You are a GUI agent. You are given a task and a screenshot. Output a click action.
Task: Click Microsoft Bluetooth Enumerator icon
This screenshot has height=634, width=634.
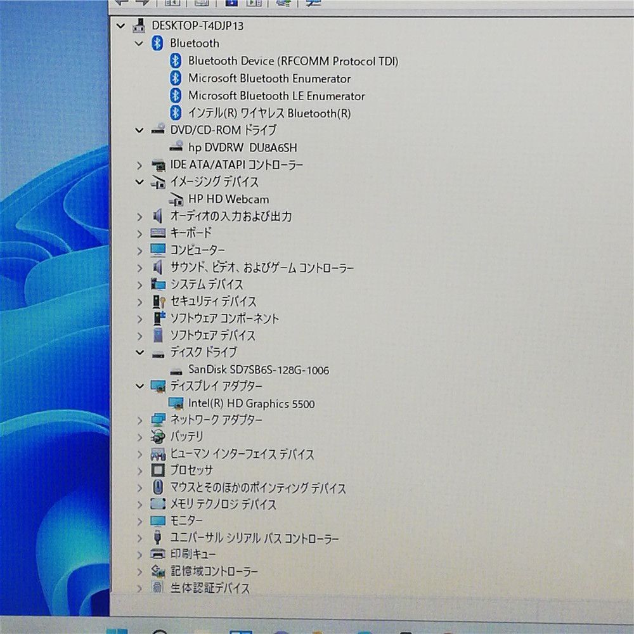pyautogui.click(x=175, y=78)
